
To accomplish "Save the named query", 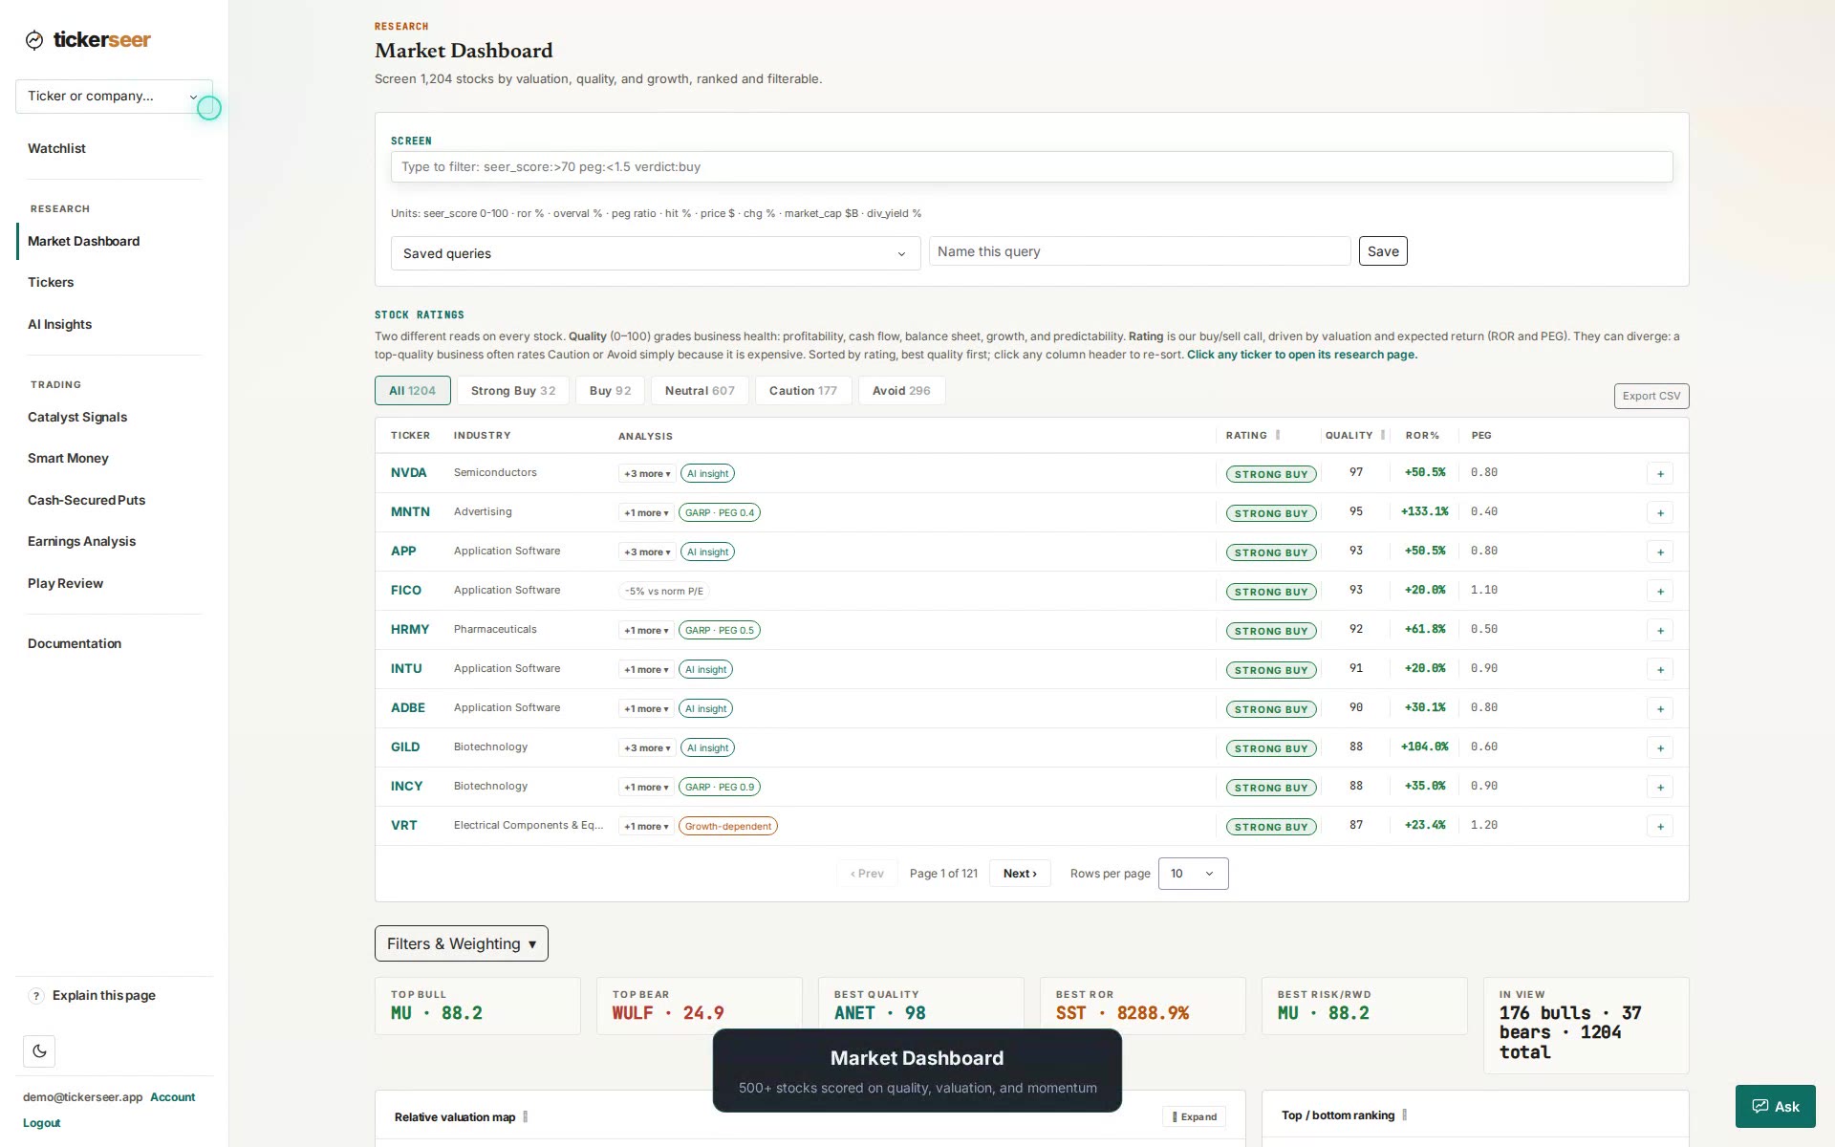I will click(x=1383, y=251).
